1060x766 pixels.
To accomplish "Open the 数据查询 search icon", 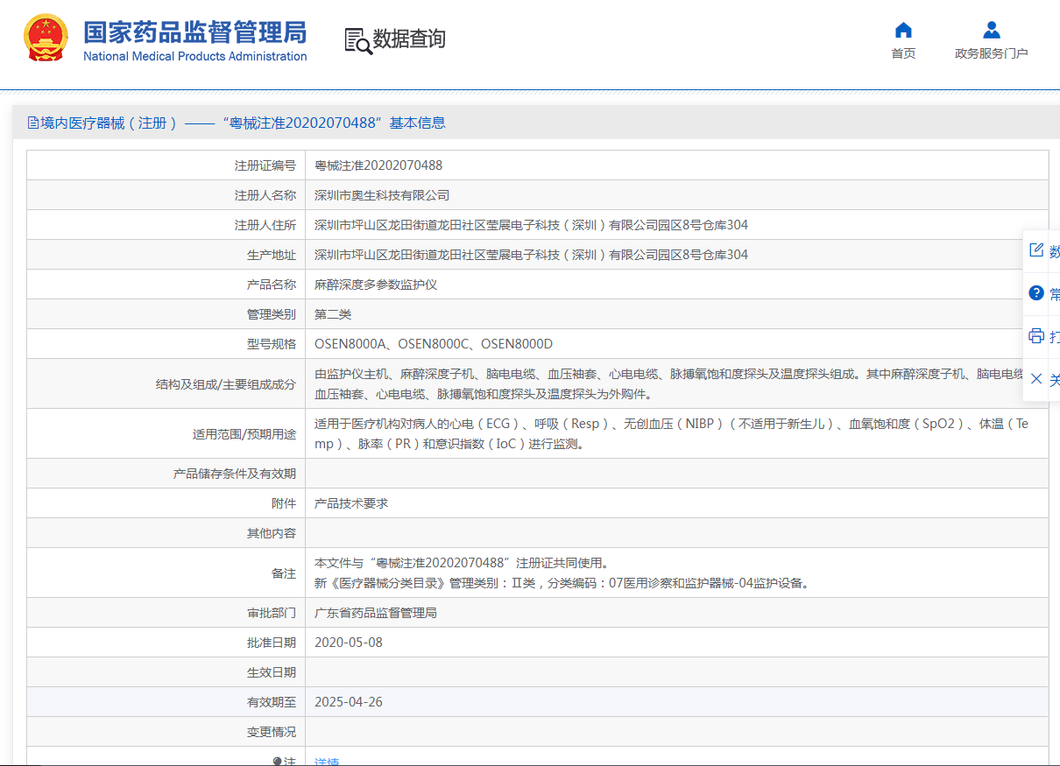I will tap(357, 41).
